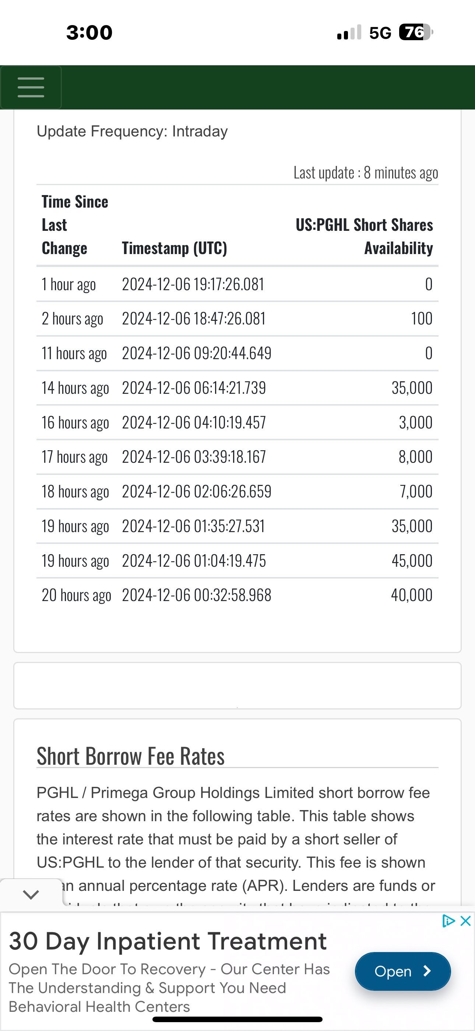This screenshot has width=475, height=1031.
Task: Tap the Last update 8 minutes ago text
Action: (366, 173)
